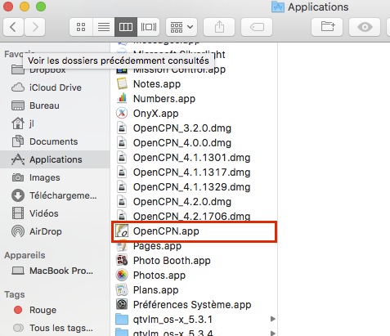The width and height of the screenshot is (390, 336).
Task: Select the column view button
Action: tap(126, 27)
